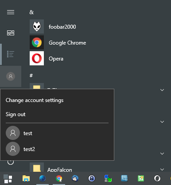Open Thunderbird mail from the taskbar
The width and height of the screenshot is (171, 185).
(75, 178)
